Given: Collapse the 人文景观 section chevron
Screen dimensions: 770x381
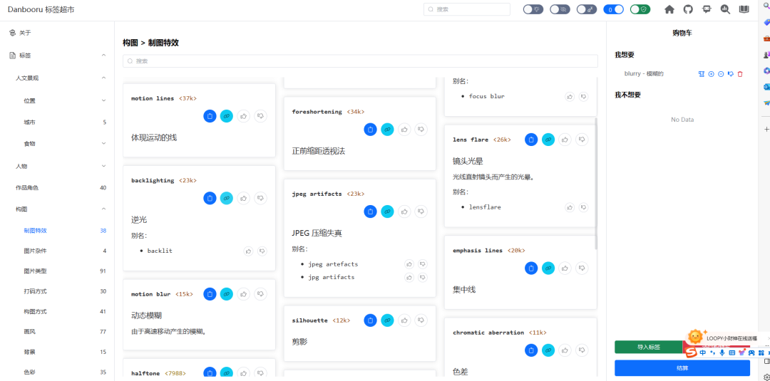Looking at the screenshot, I should [103, 78].
